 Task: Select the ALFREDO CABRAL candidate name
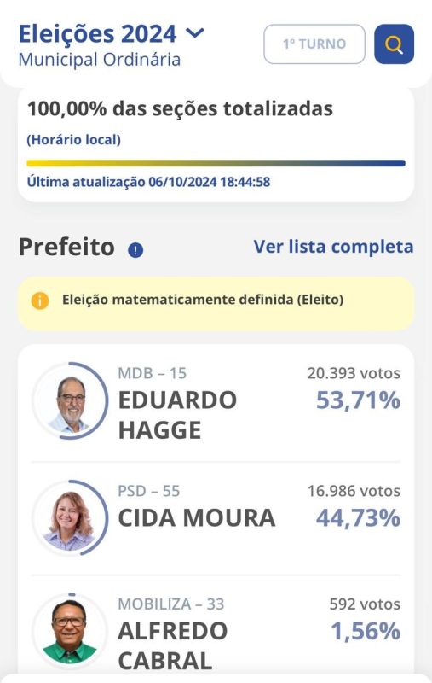(x=172, y=646)
